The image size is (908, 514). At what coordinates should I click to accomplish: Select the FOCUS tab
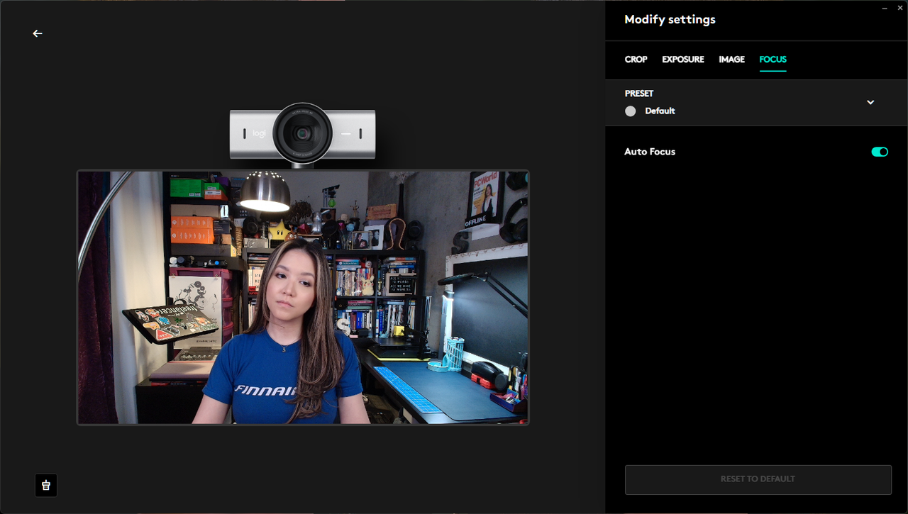773,60
